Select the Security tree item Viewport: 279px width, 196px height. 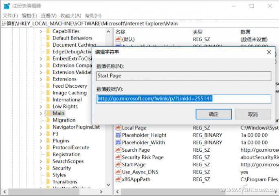pos(62,168)
